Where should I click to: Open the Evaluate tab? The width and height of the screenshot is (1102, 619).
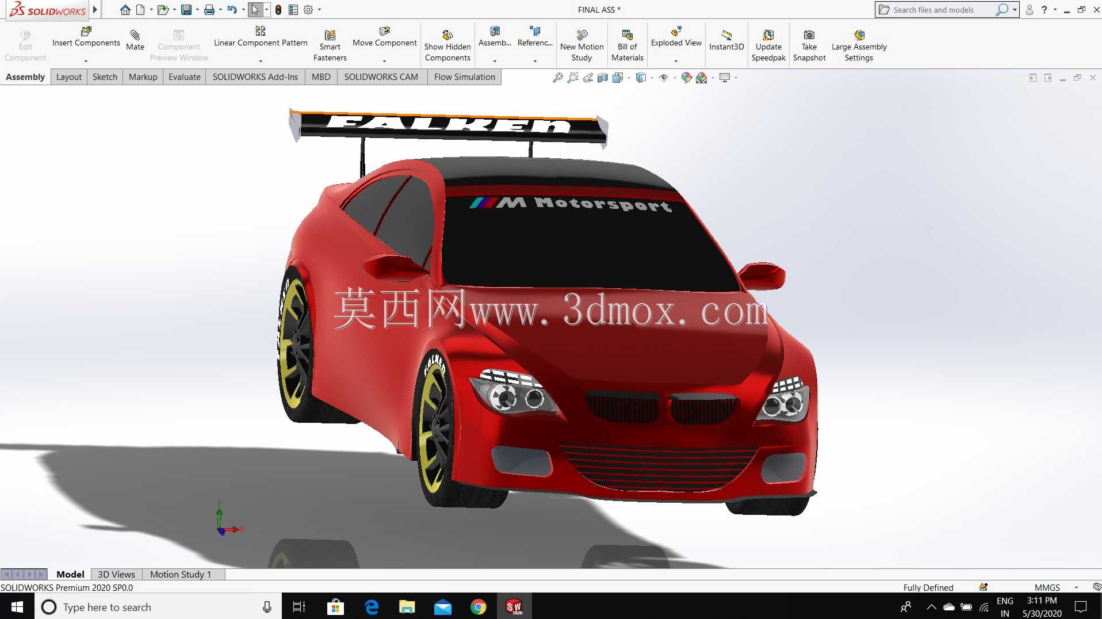coord(185,77)
